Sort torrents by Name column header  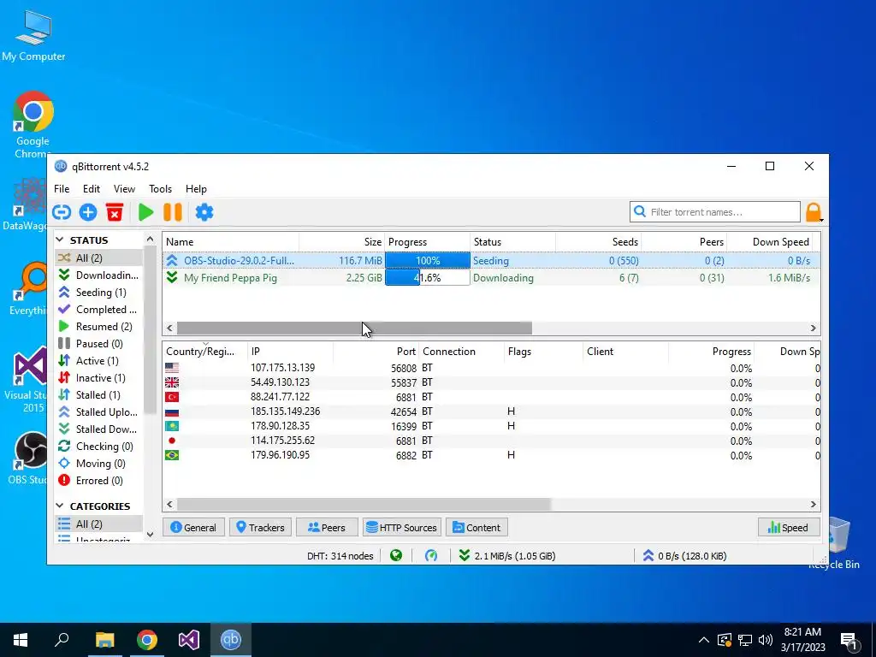(x=231, y=242)
